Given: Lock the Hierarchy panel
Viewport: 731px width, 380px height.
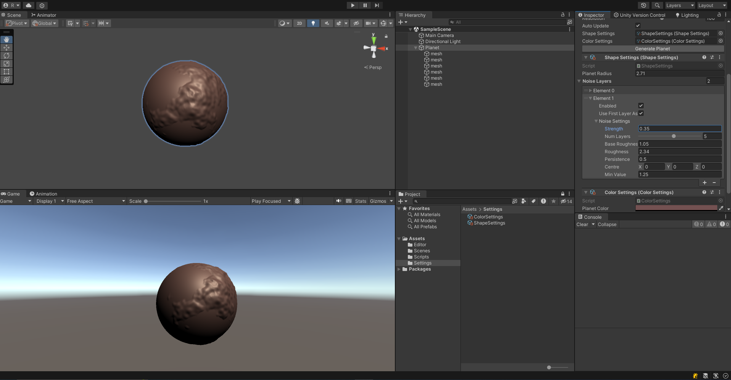Looking at the screenshot, I should tap(562, 15).
